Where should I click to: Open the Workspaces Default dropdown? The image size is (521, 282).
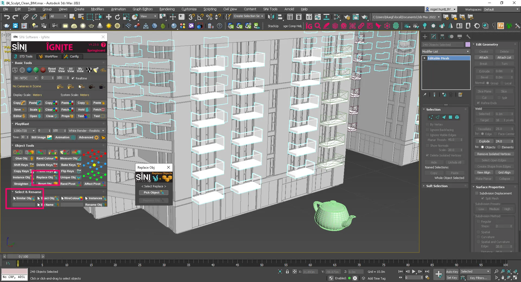(x=501, y=9)
